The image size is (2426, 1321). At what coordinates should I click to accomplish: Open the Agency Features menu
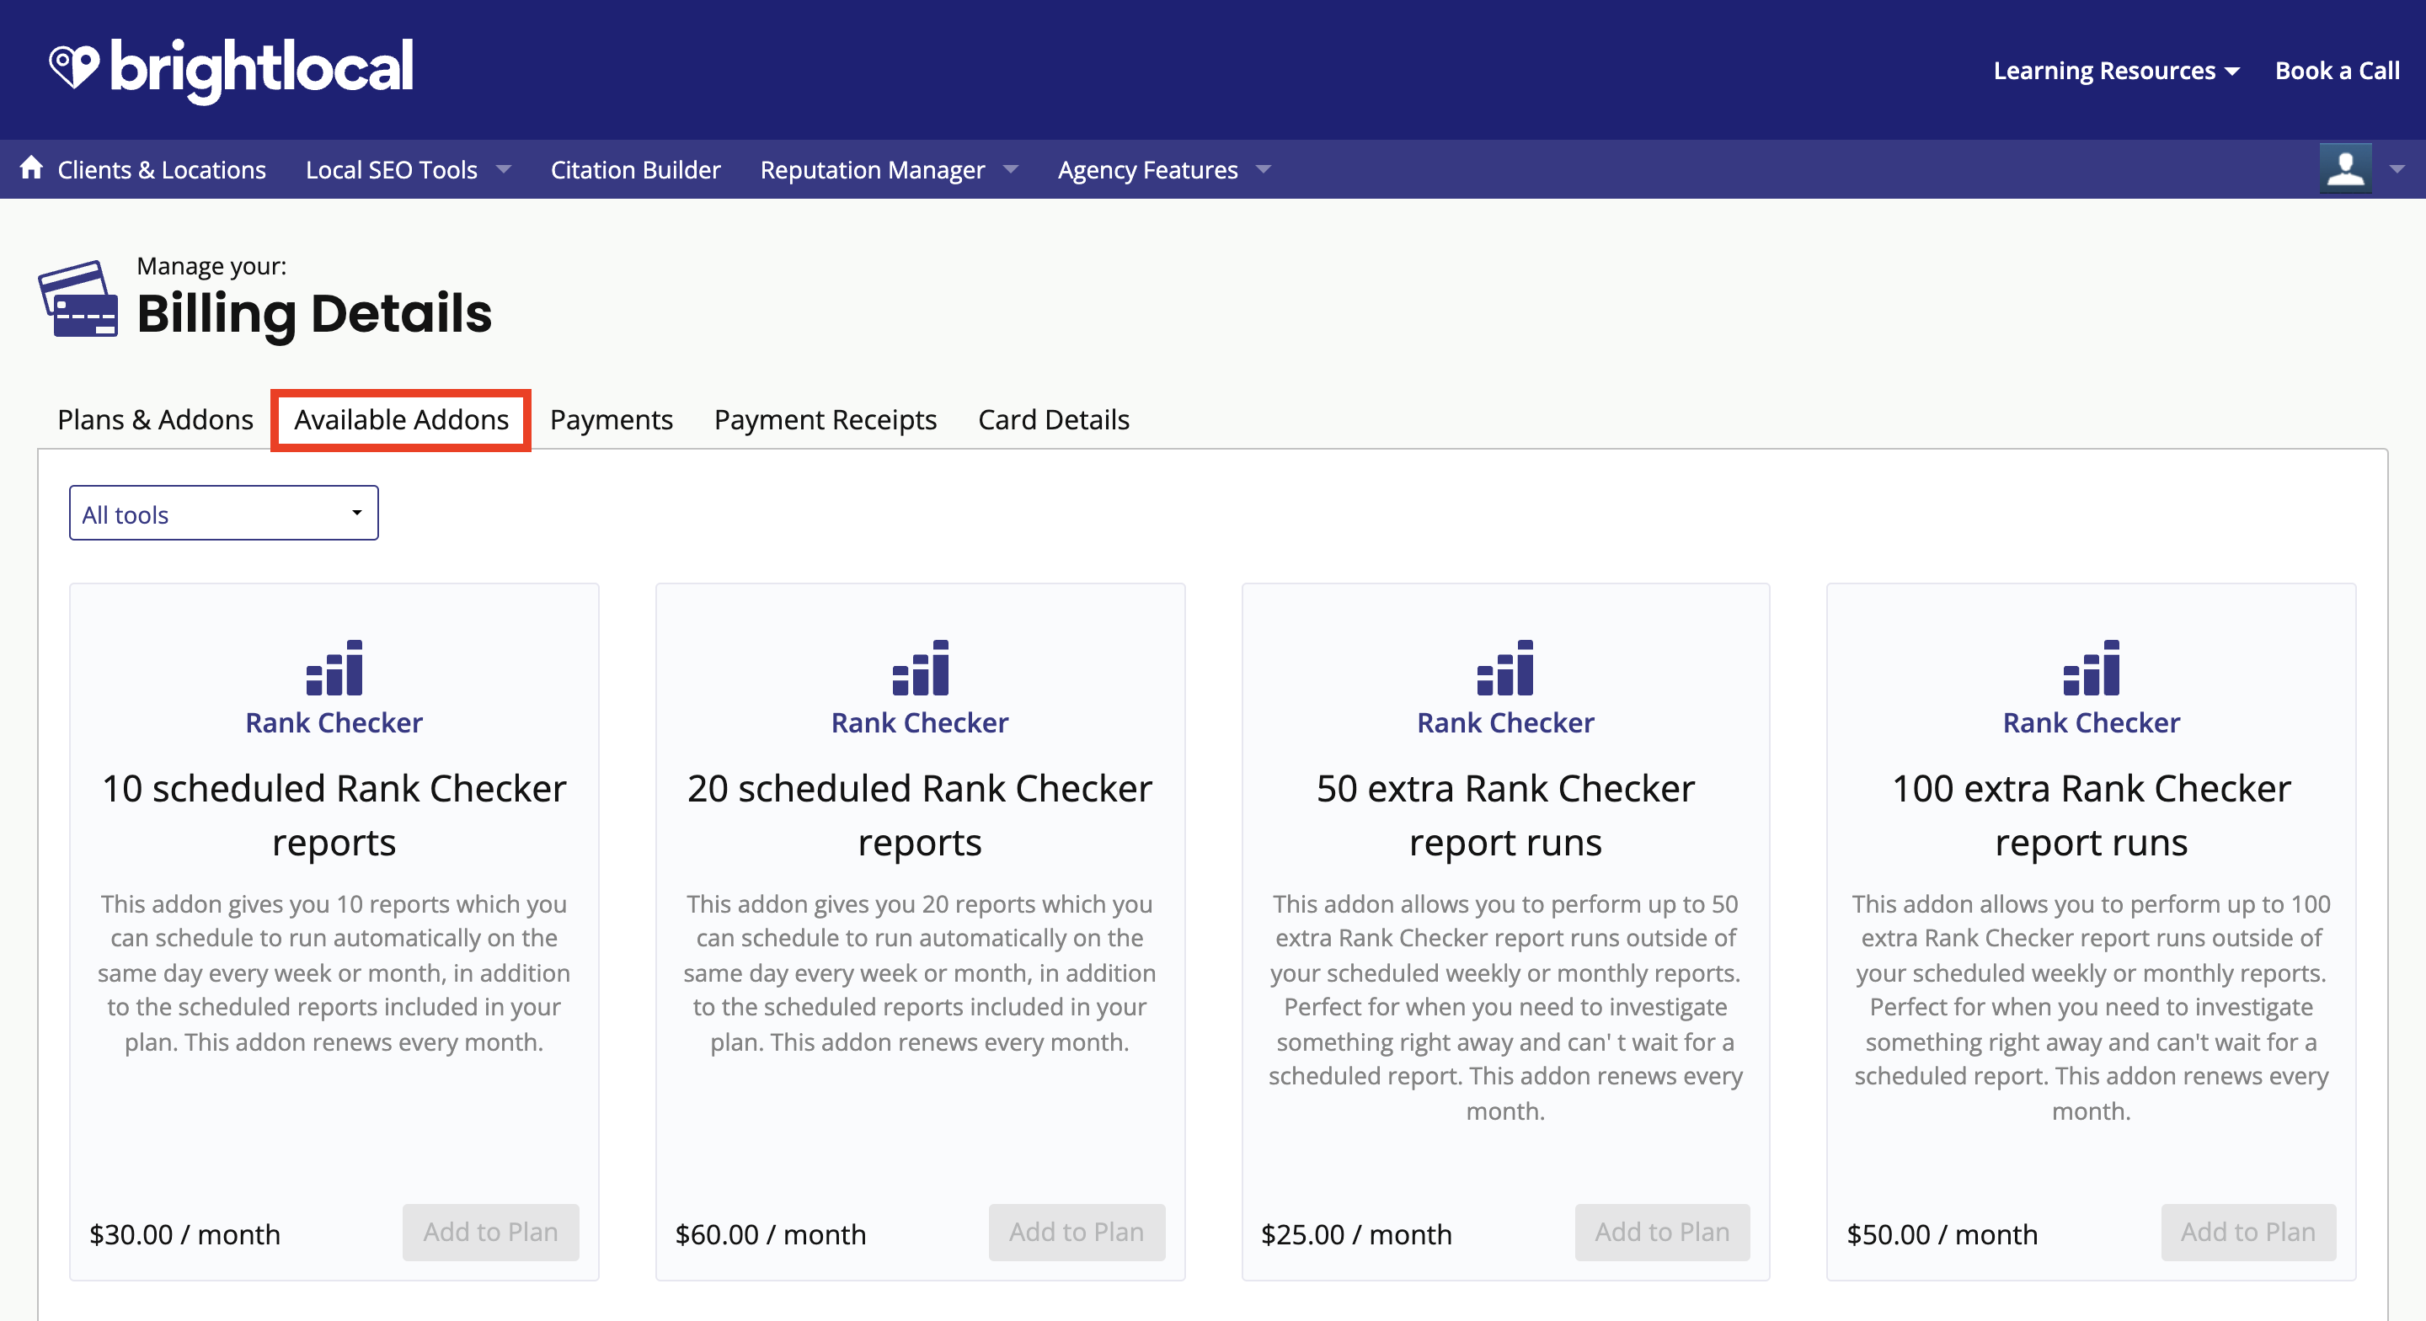tap(1164, 169)
